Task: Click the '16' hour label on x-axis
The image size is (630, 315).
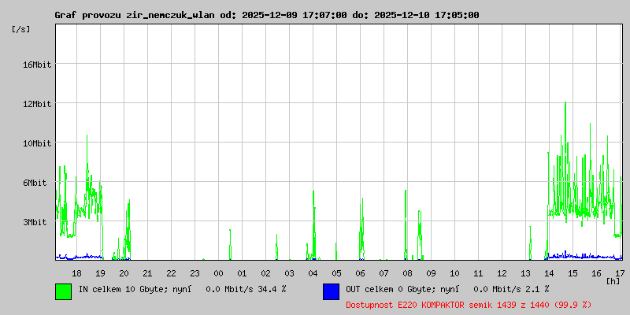Action: click(x=596, y=273)
